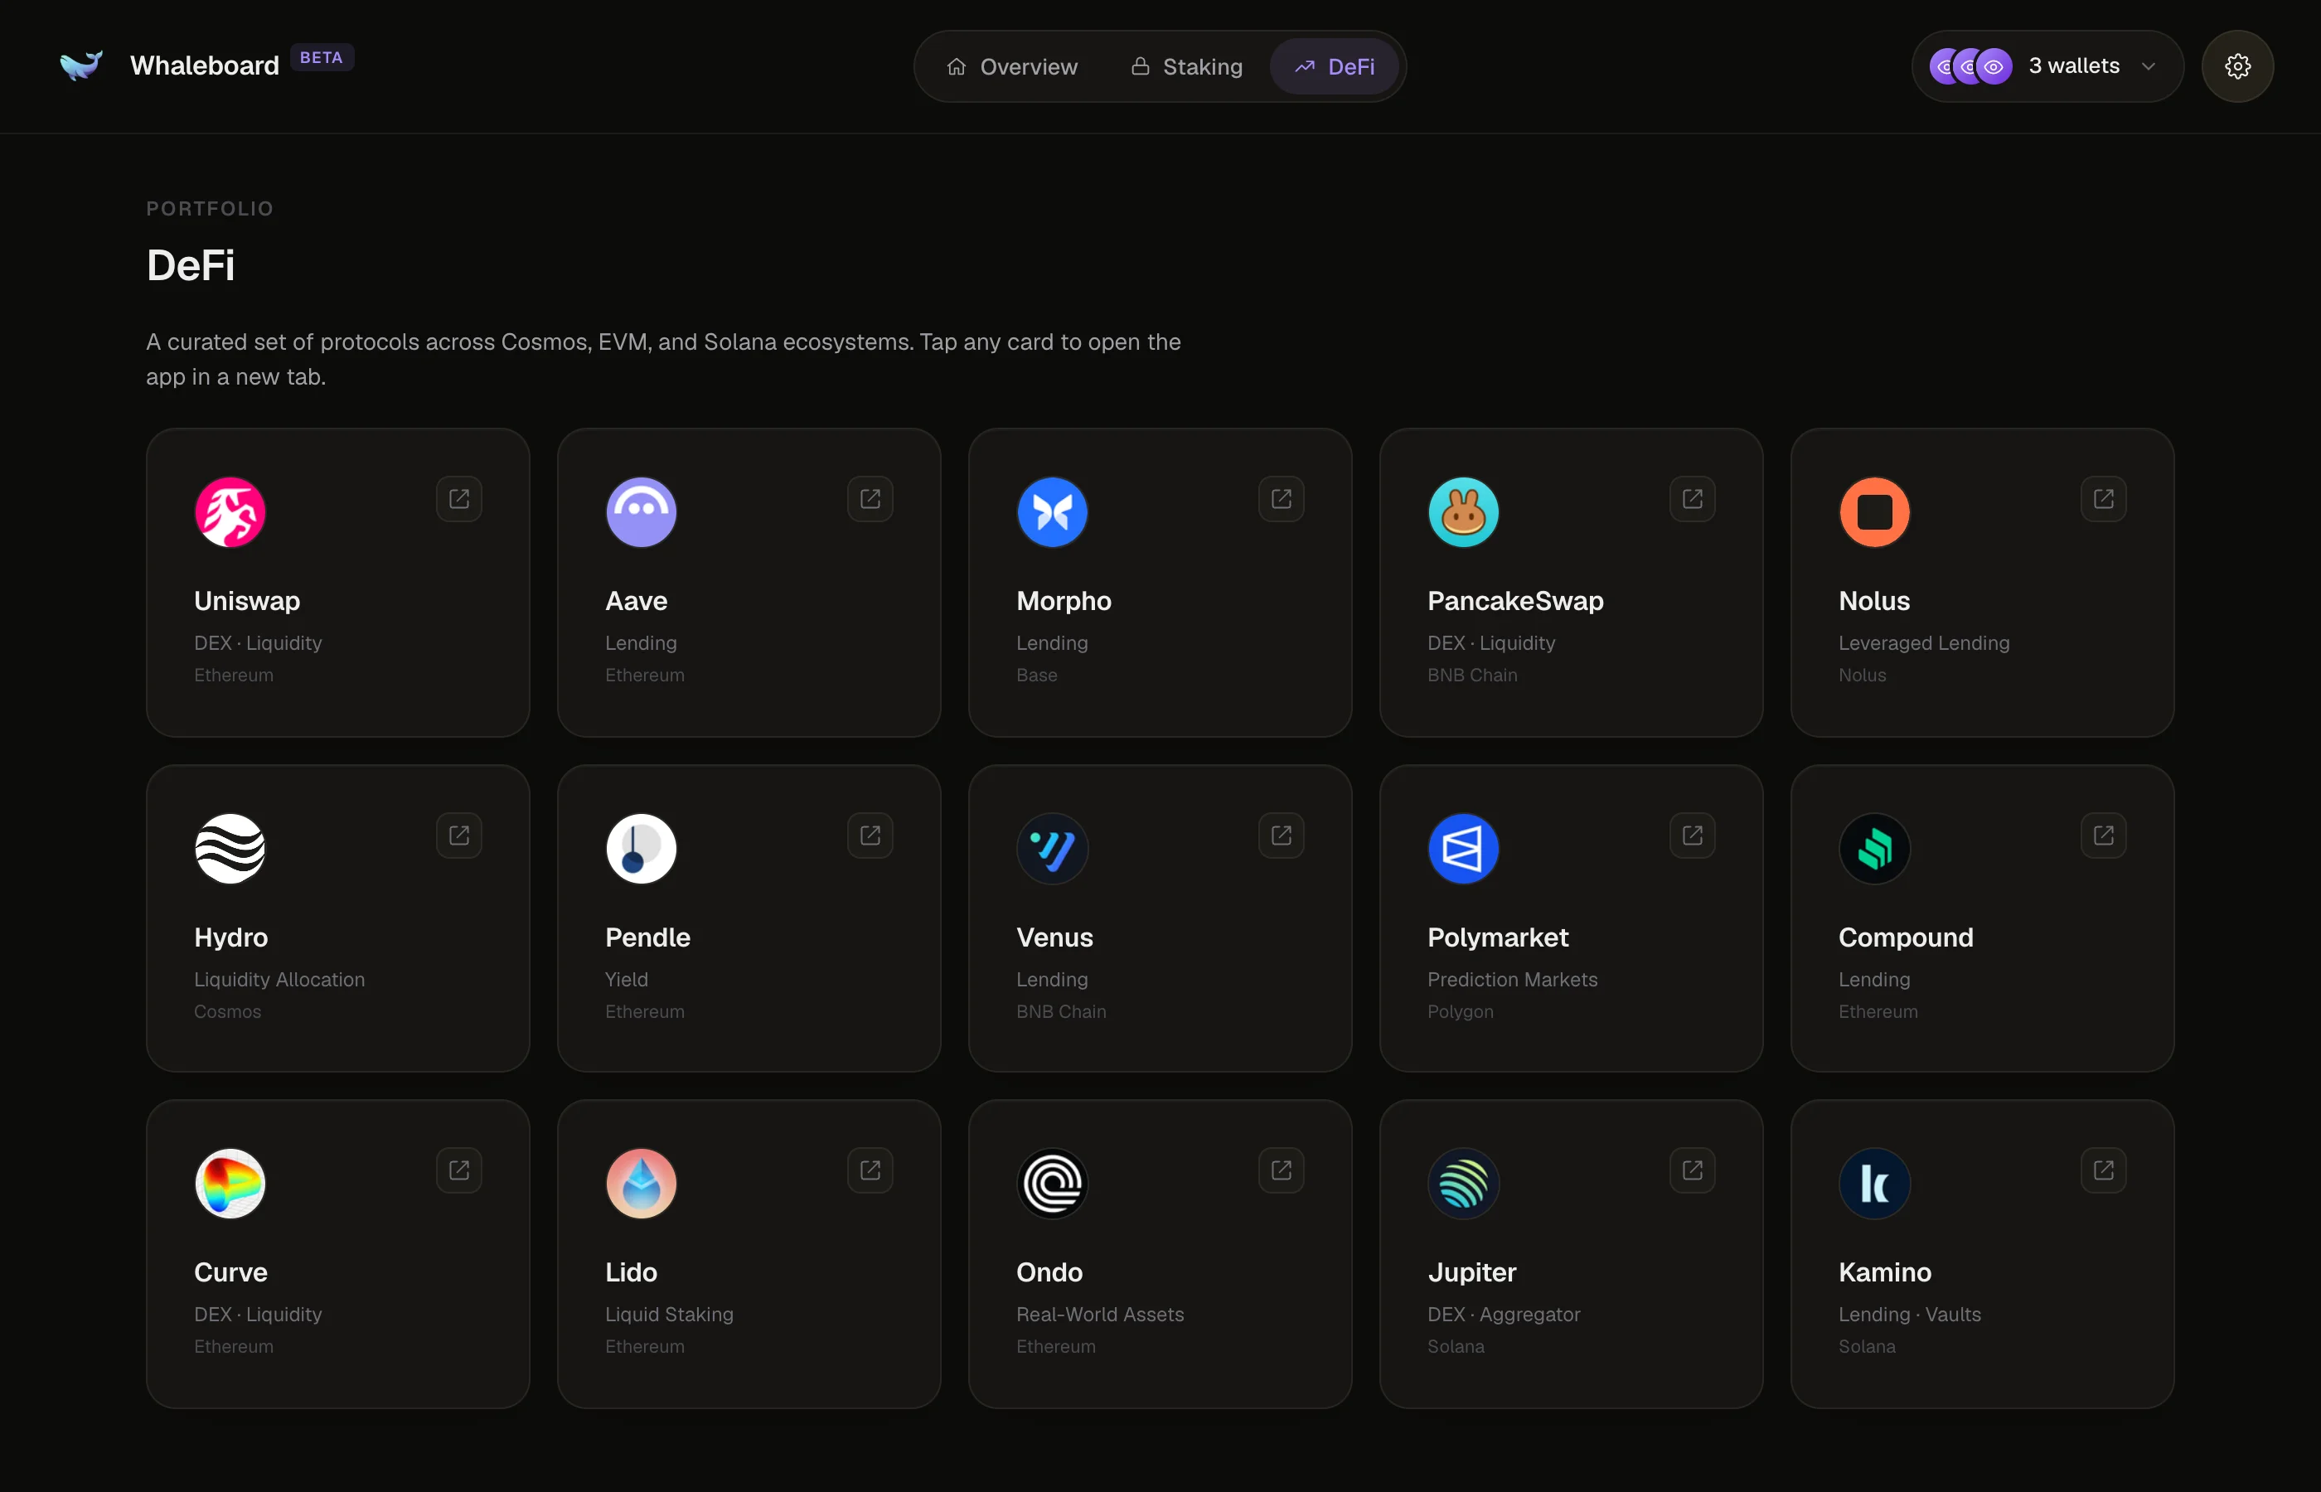Click the Lido droplet logo

640,1184
